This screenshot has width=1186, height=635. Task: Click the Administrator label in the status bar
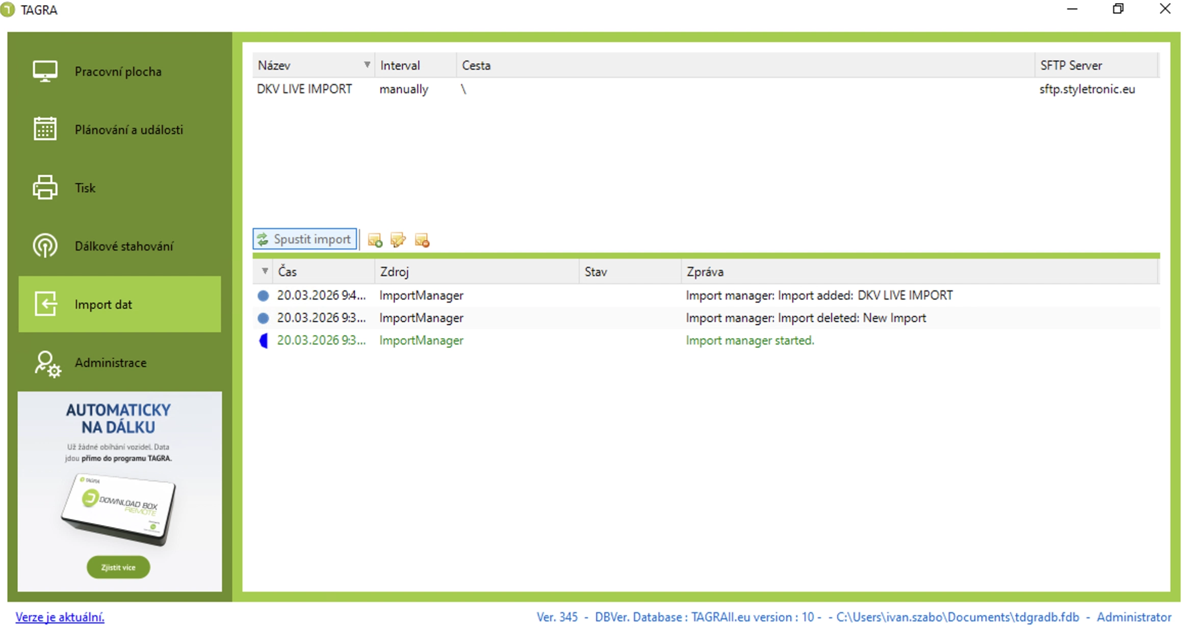(x=1134, y=617)
